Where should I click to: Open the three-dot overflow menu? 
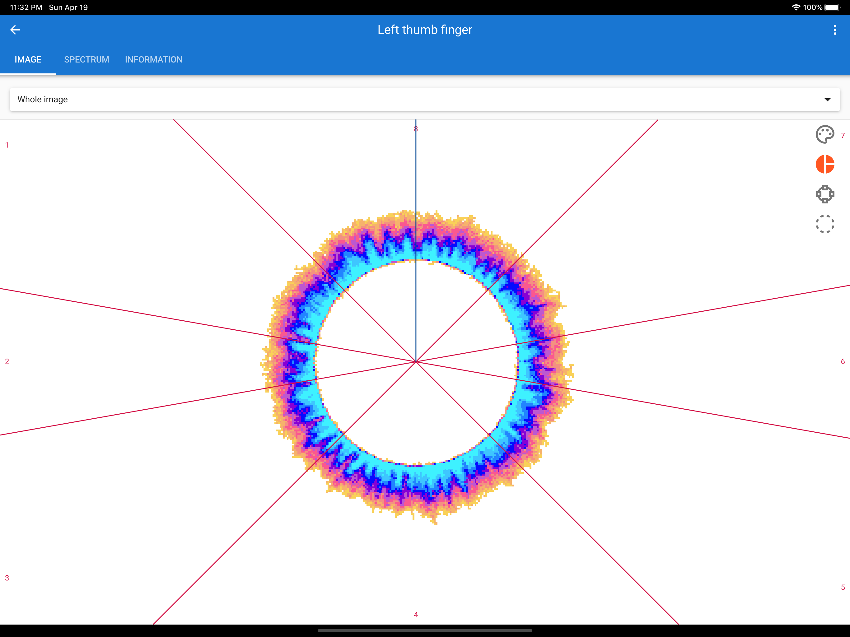pyautogui.click(x=835, y=30)
